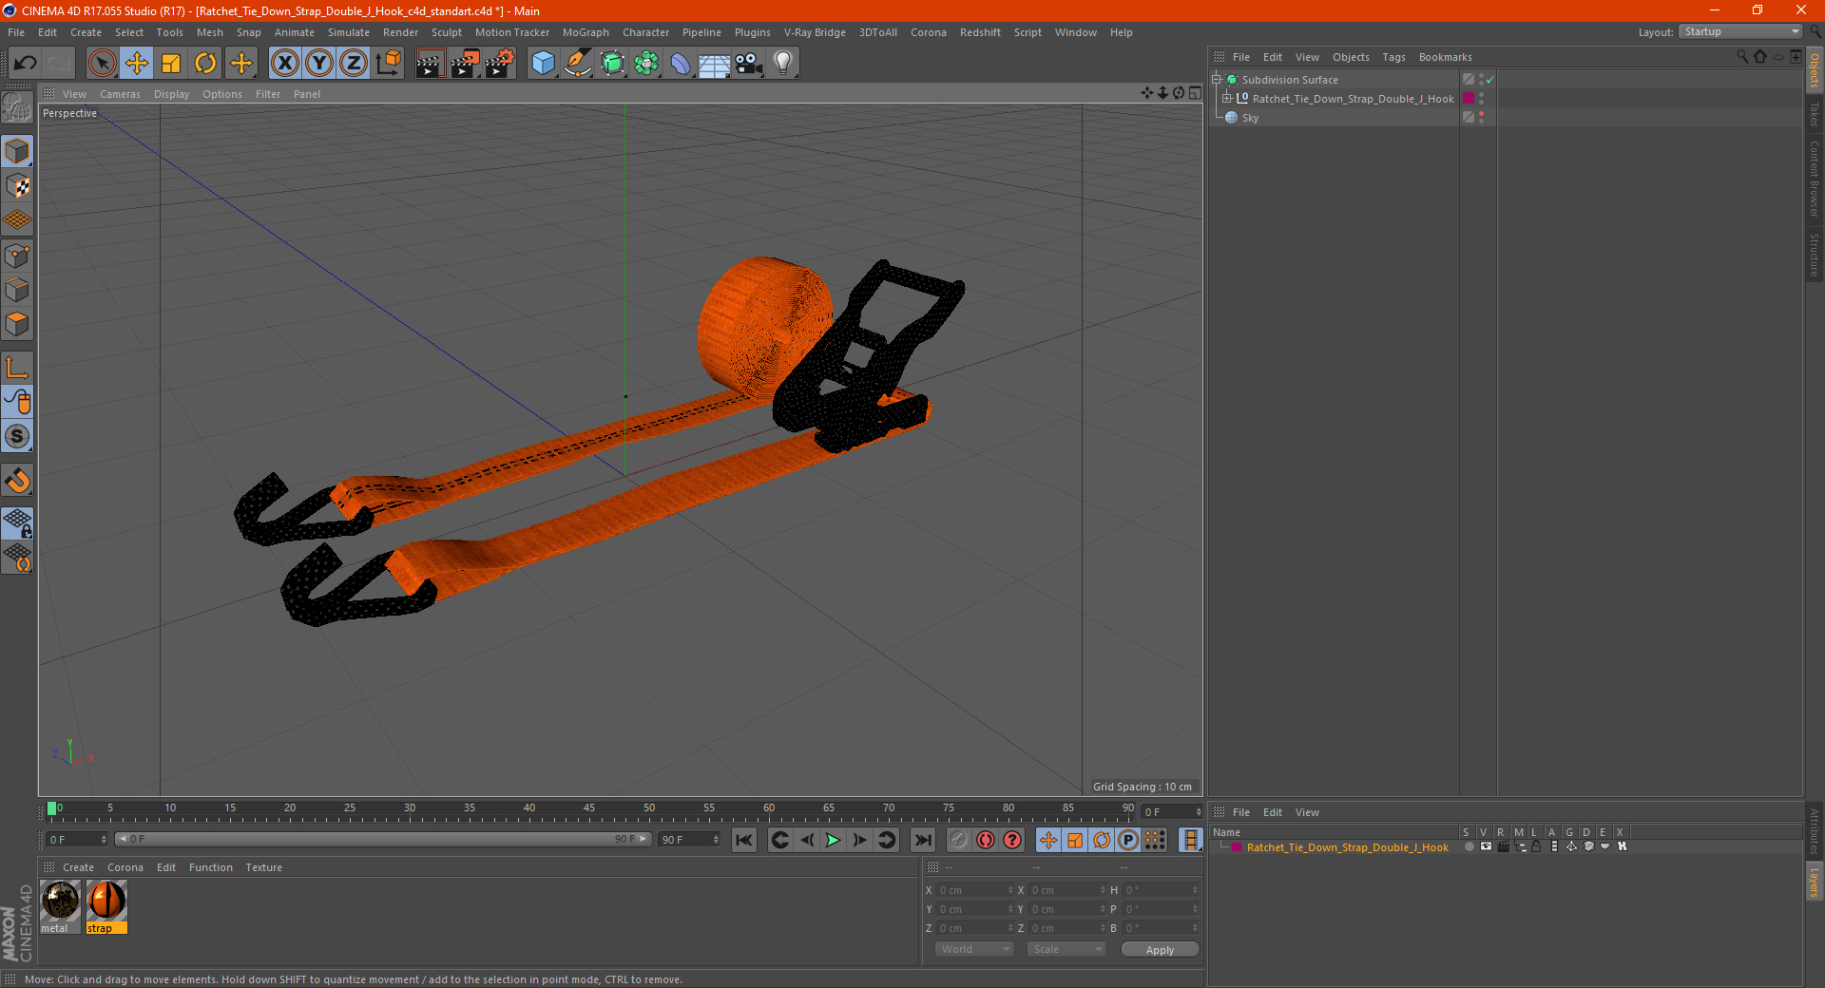Screen dimensions: 1825x988
Task: Toggle Autokeying button
Action: click(x=986, y=840)
